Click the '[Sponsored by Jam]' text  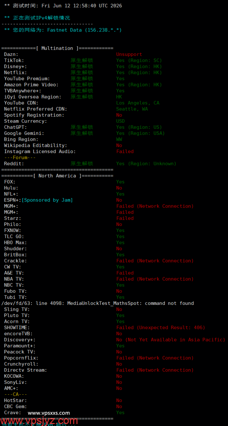click(x=47, y=200)
